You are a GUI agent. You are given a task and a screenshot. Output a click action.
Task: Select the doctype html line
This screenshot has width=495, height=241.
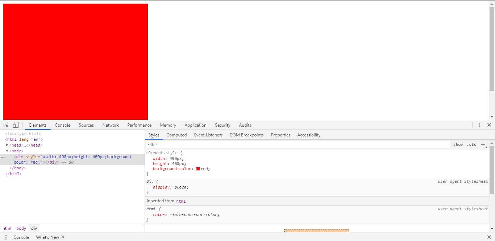click(23, 134)
